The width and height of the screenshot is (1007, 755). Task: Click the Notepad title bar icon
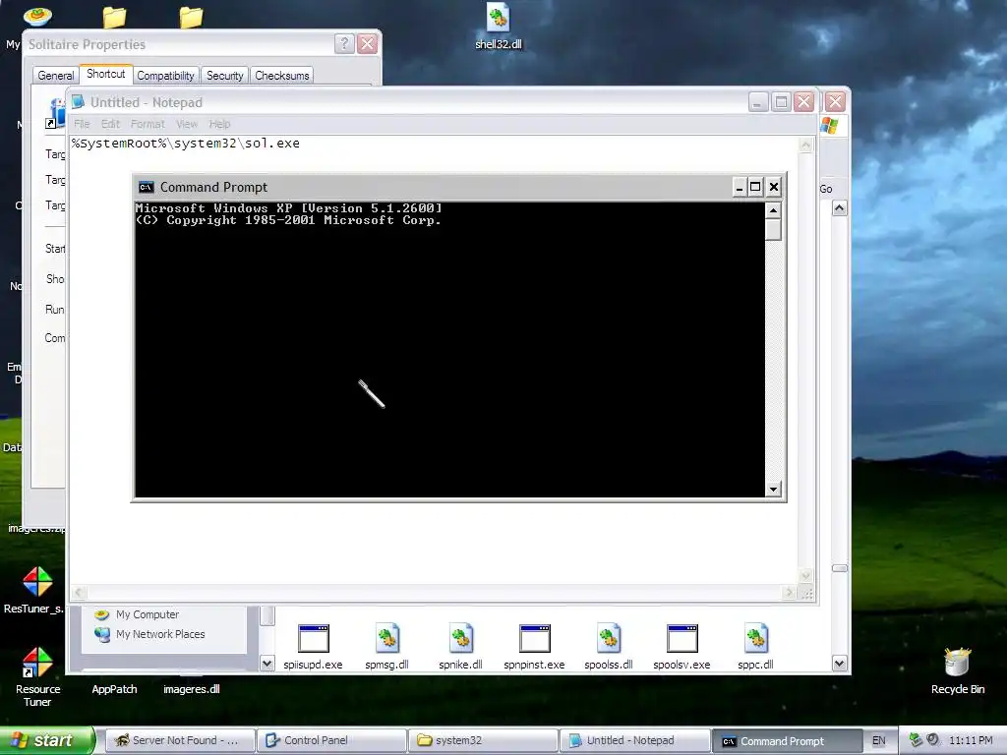point(78,102)
